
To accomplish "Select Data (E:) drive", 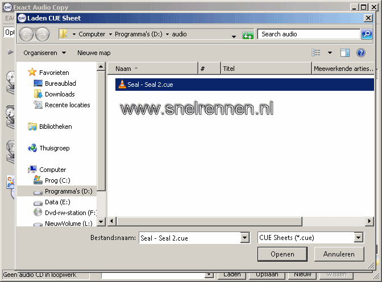I will tap(57, 202).
